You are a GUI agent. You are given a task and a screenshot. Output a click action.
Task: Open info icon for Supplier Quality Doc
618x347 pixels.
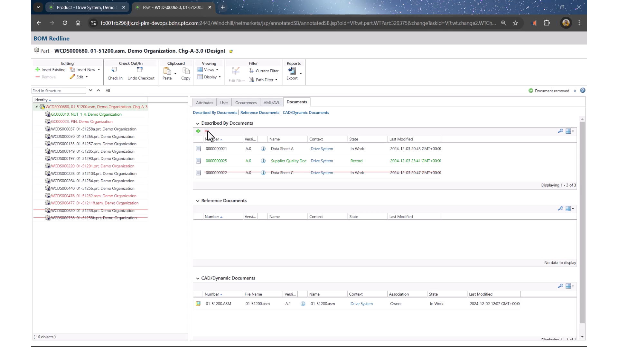(x=263, y=161)
